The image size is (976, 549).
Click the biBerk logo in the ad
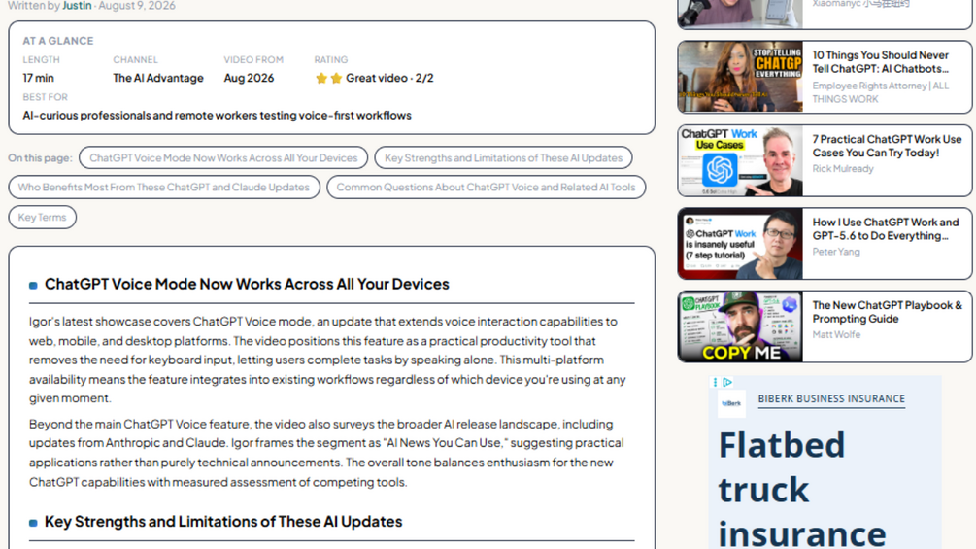coord(730,402)
